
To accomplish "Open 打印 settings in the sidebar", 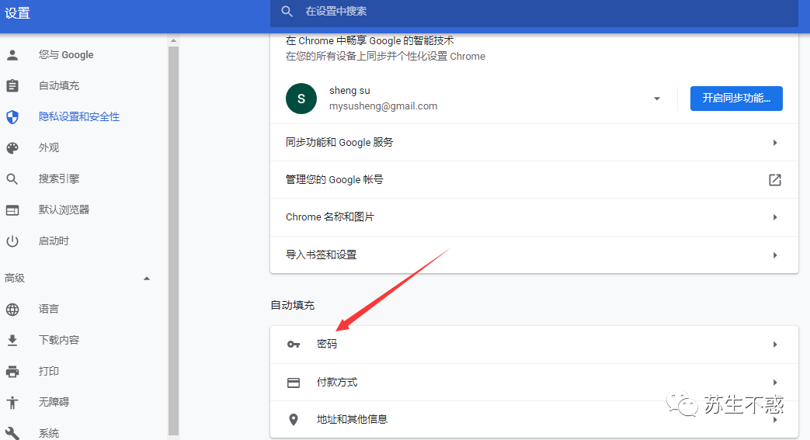I will click(49, 371).
